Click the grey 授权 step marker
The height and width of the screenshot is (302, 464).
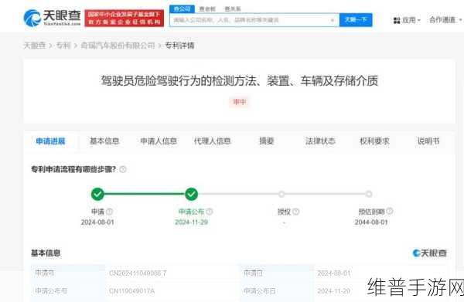pos(281,194)
